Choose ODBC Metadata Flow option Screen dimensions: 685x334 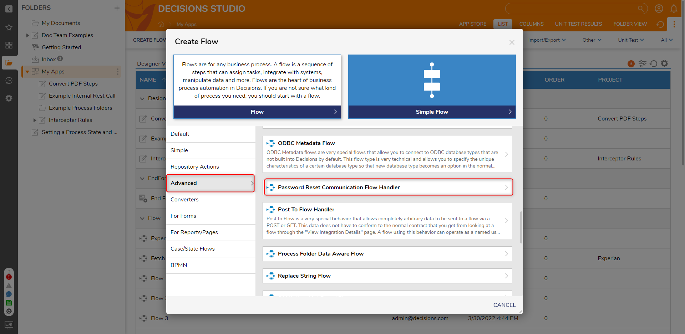pyautogui.click(x=387, y=154)
